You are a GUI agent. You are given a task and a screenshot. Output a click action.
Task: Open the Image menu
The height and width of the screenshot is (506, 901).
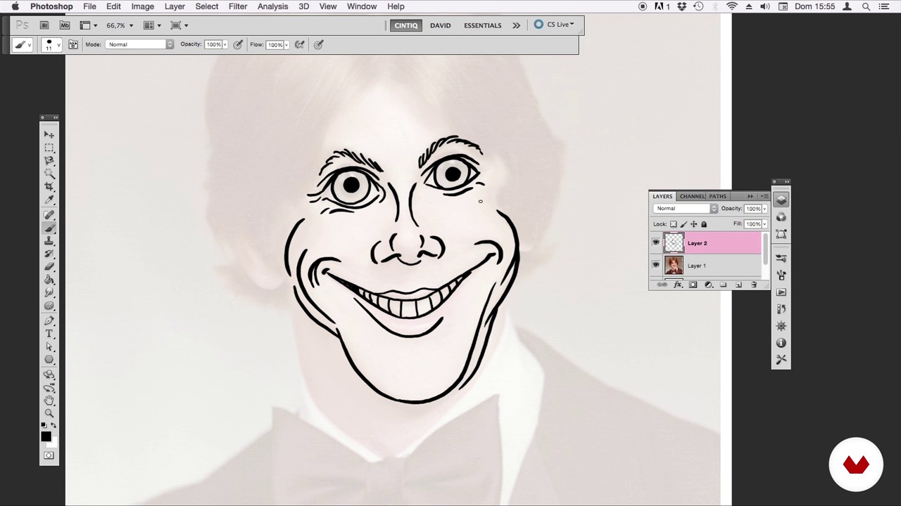tap(142, 6)
